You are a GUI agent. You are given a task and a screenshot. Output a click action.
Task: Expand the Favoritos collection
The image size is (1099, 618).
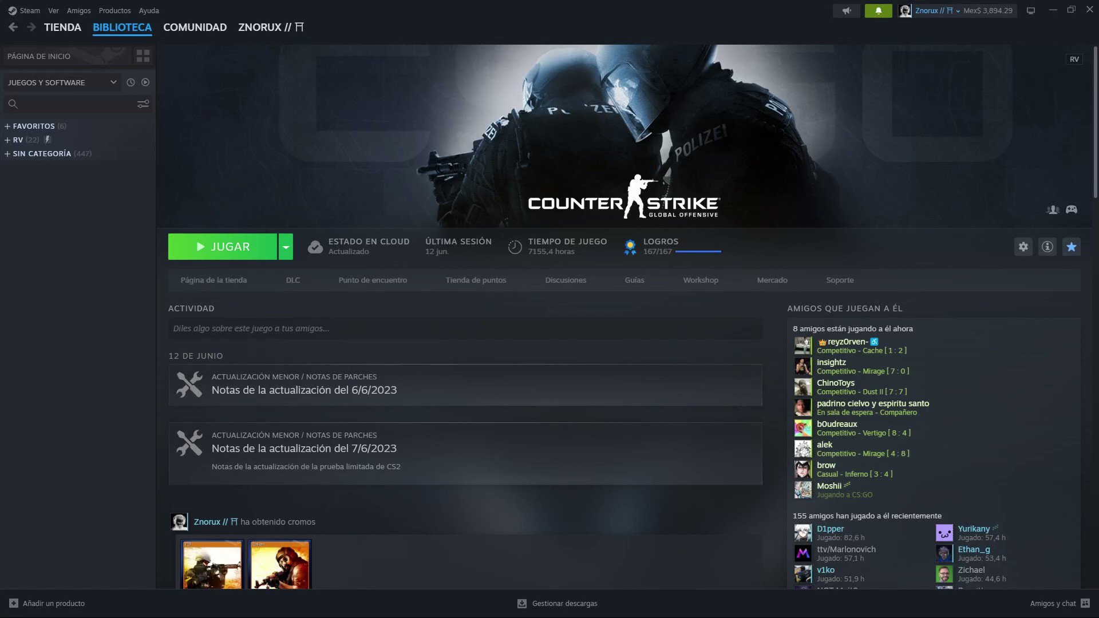click(x=7, y=126)
